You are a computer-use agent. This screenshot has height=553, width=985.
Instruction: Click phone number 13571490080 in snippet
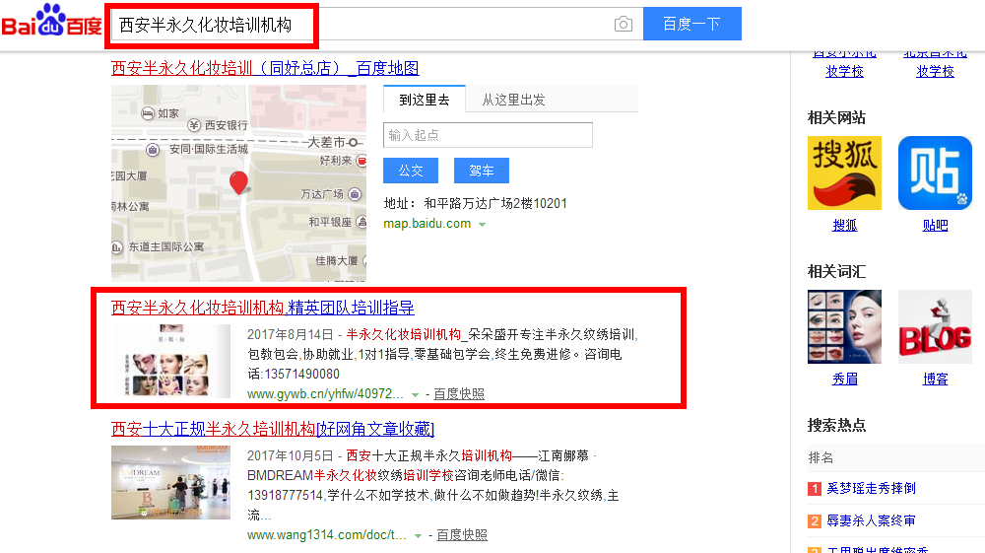[301, 374]
